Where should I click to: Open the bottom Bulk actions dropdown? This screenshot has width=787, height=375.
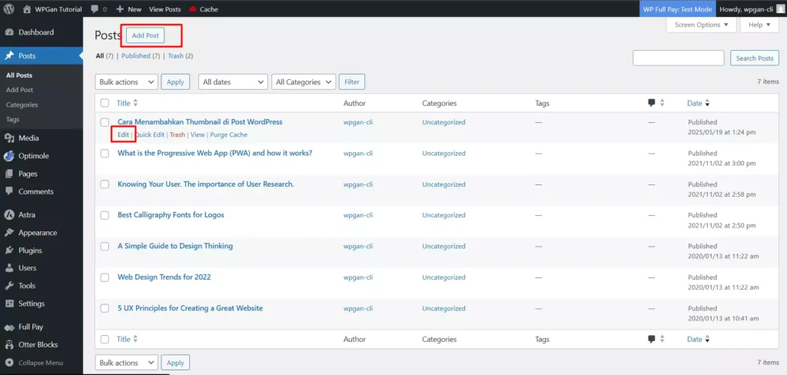pos(127,363)
